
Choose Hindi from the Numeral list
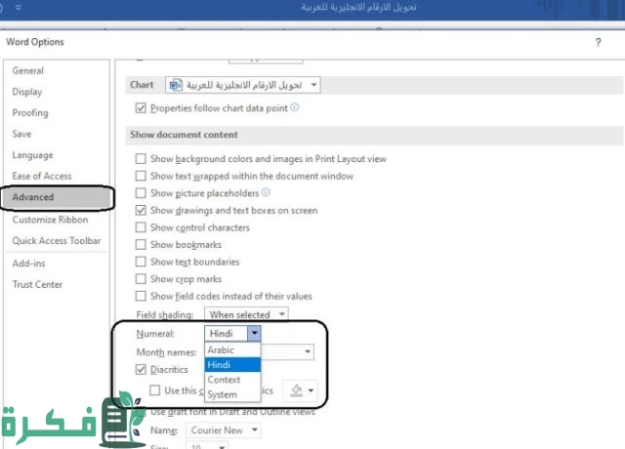232,364
